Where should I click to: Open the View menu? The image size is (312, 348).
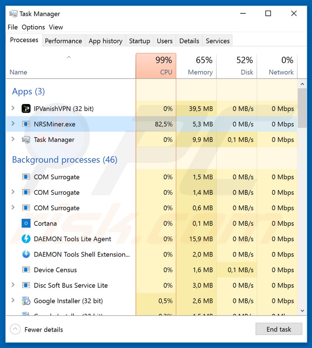click(x=56, y=27)
